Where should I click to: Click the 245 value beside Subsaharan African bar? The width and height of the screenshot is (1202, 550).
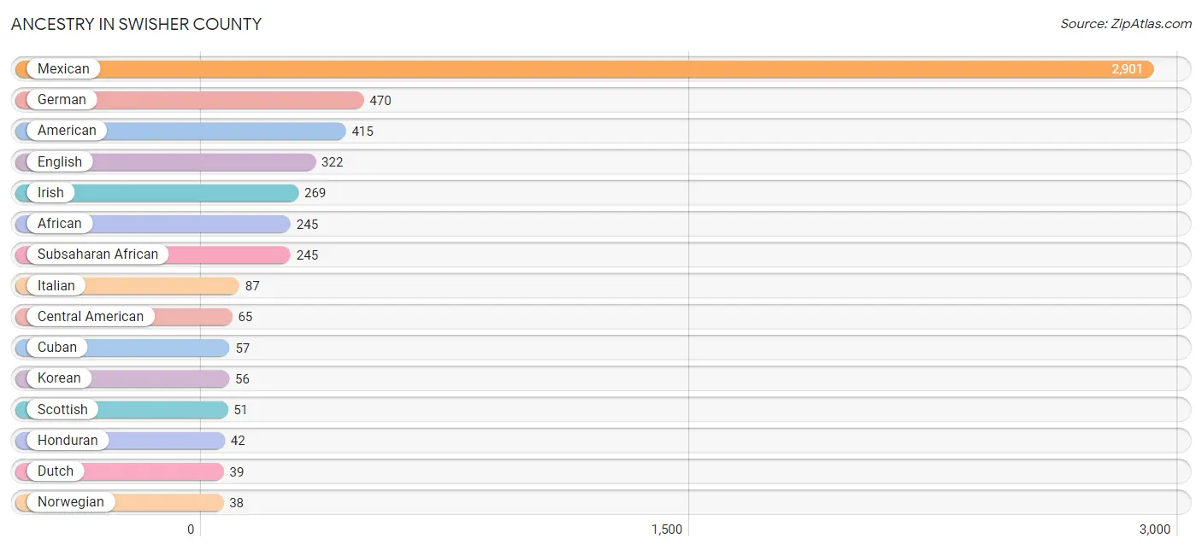[x=307, y=255]
